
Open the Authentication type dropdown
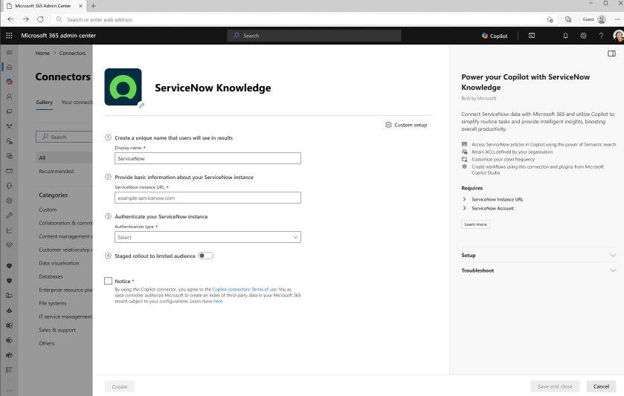(208, 237)
